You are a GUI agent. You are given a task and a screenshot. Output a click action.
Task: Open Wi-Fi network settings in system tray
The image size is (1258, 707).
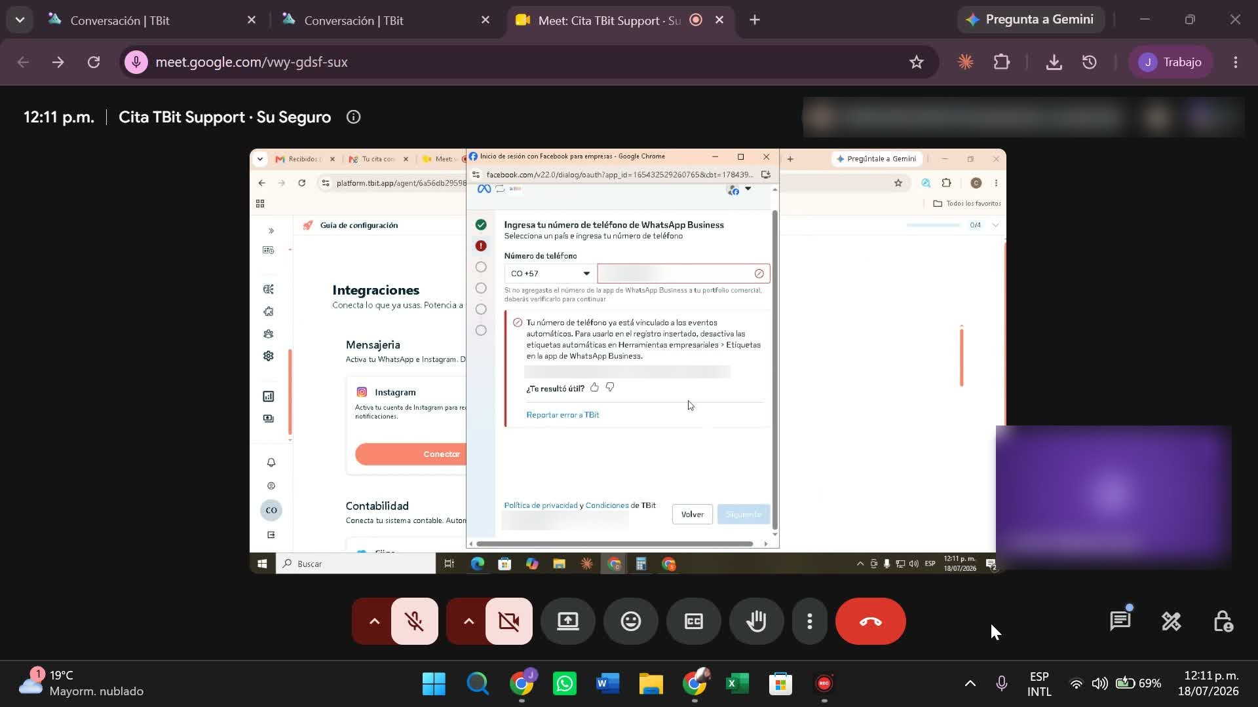tap(1076, 683)
